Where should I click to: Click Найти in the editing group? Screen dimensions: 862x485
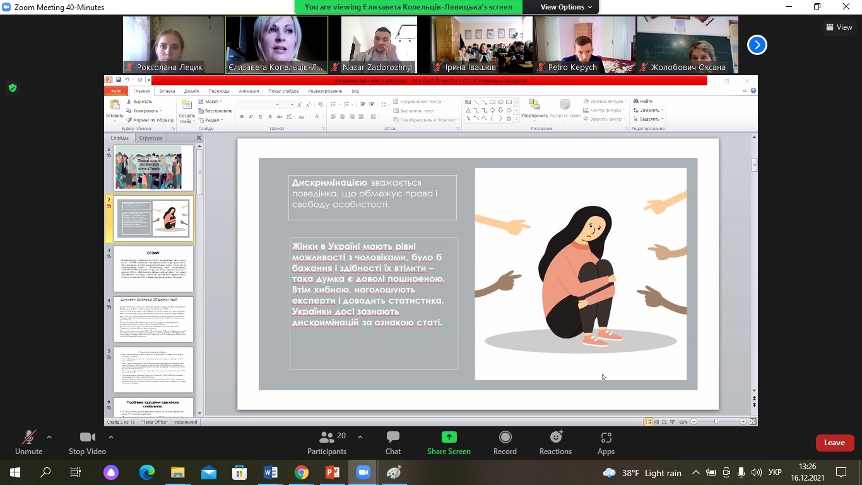click(x=642, y=102)
